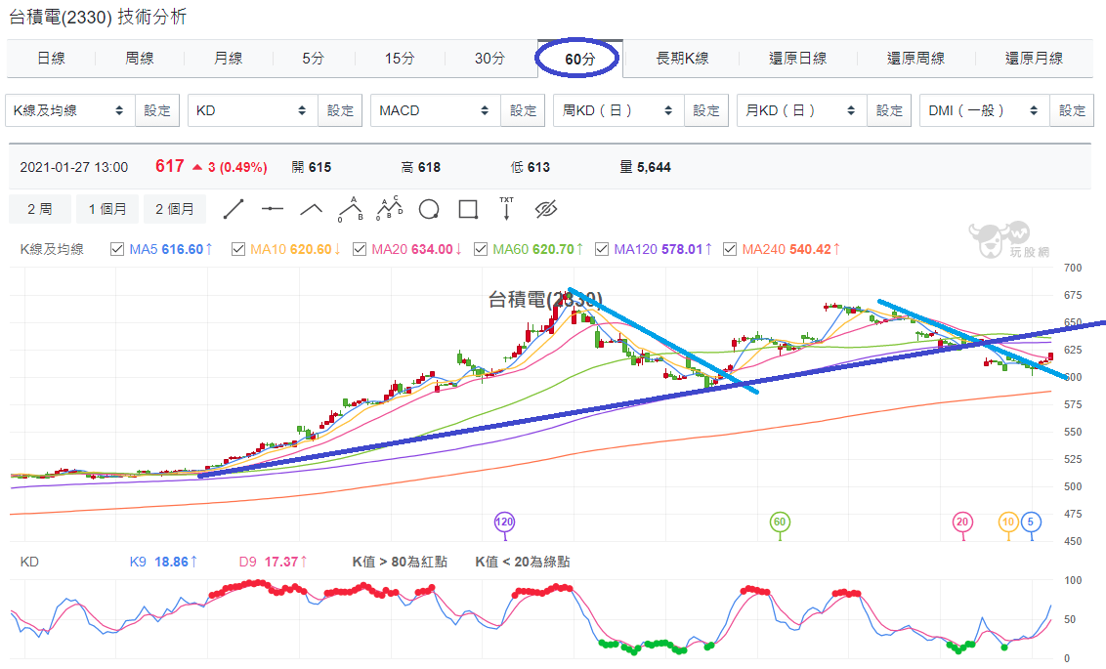1106x669 pixels.
Task: Click the orange 10 MA marker
Action: click(1008, 523)
